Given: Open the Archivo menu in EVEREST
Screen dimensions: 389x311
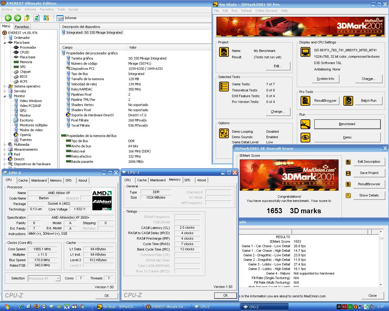Looking at the screenshot, I should point(7,9).
